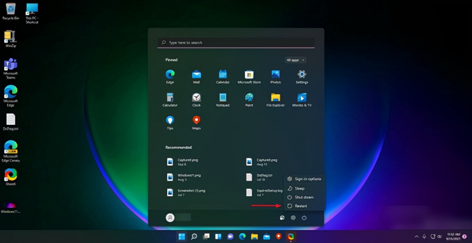Open Microsoft Edge from pinned apps

pyautogui.click(x=170, y=76)
